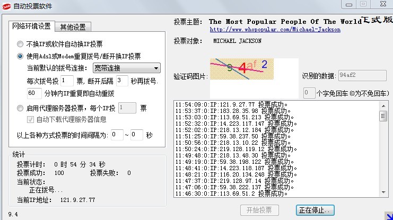Screen dimensions: 393x220
Task: Click the log list scroll-up arrow
Action: pyautogui.click(x=383, y=104)
